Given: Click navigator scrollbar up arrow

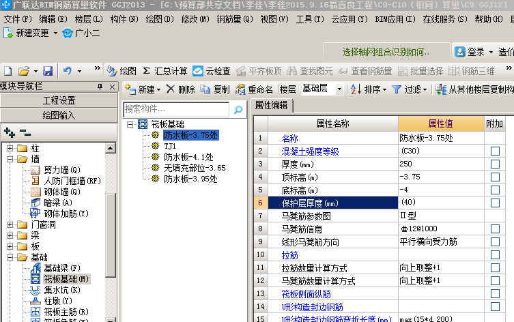Looking at the screenshot, I should [x=111, y=148].
